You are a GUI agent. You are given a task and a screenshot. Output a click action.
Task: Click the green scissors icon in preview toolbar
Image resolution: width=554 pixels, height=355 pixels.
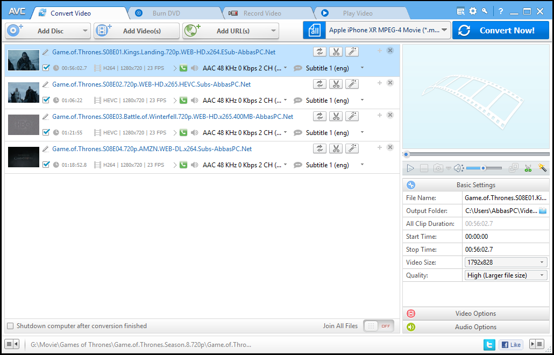coord(528,168)
